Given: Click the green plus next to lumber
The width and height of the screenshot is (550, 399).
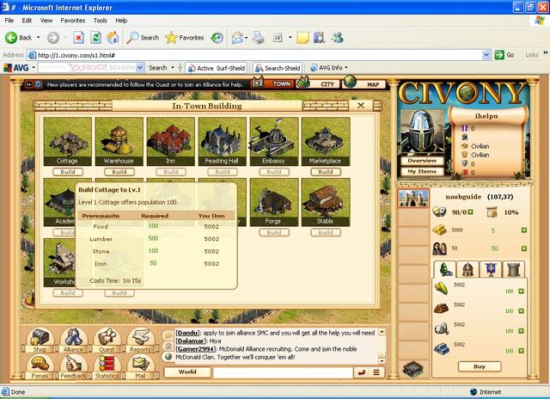Looking at the screenshot, I should [521, 311].
